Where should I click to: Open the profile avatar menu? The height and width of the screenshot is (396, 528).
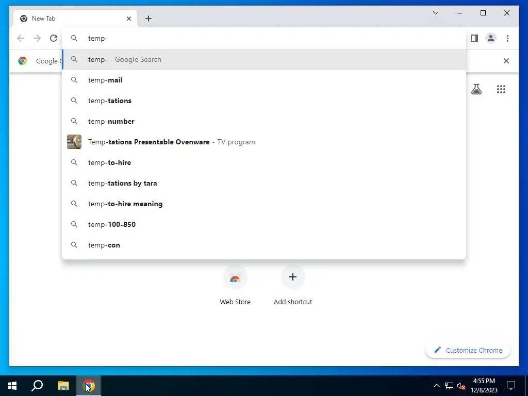[491, 38]
